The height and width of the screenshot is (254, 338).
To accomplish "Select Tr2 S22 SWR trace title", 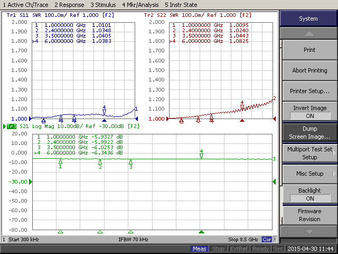I will click(x=198, y=15).
